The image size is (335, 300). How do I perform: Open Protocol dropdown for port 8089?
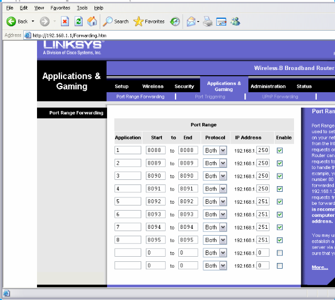[x=215, y=163]
